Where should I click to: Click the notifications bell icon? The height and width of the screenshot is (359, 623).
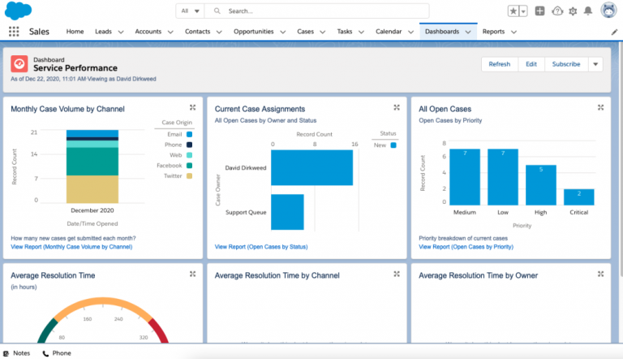(588, 11)
